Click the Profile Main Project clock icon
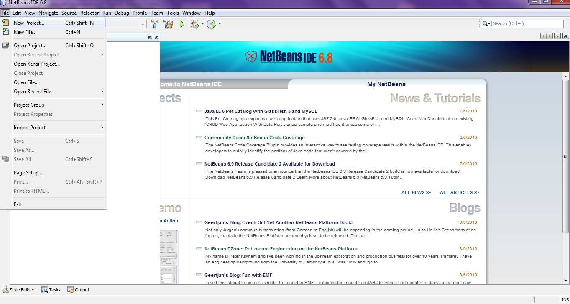 [x=211, y=24]
